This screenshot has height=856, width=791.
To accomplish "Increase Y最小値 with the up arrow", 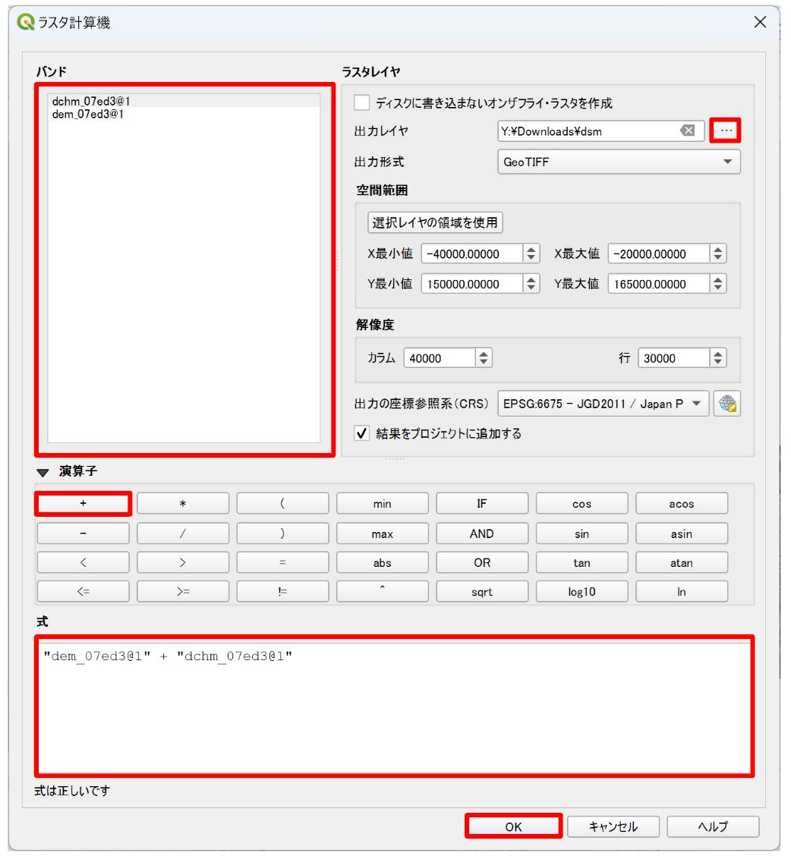I will coord(531,279).
